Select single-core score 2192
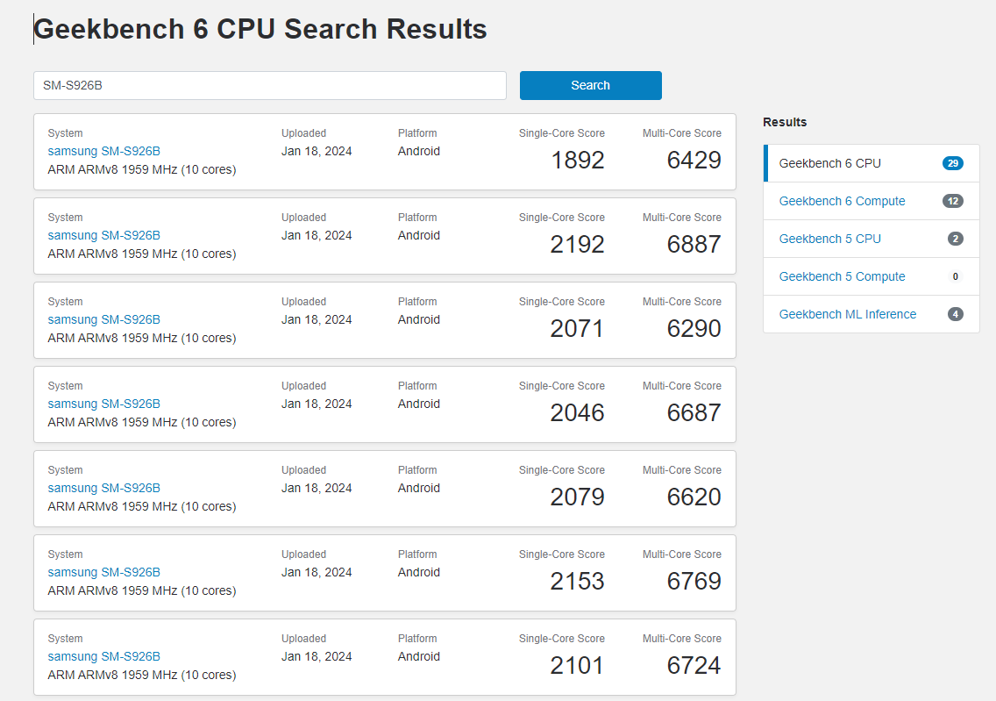996x701 pixels. tap(578, 244)
